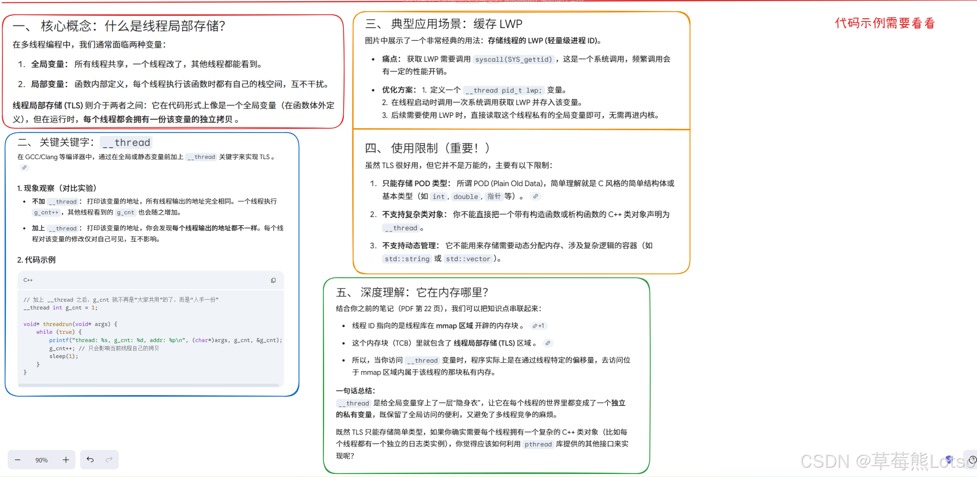977x477 pixels.
Task: Click the red note '代码示例需要看看'
Action: pyautogui.click(x=885, y=23)
